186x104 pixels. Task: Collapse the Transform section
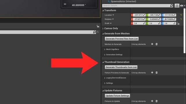(103, 10)
